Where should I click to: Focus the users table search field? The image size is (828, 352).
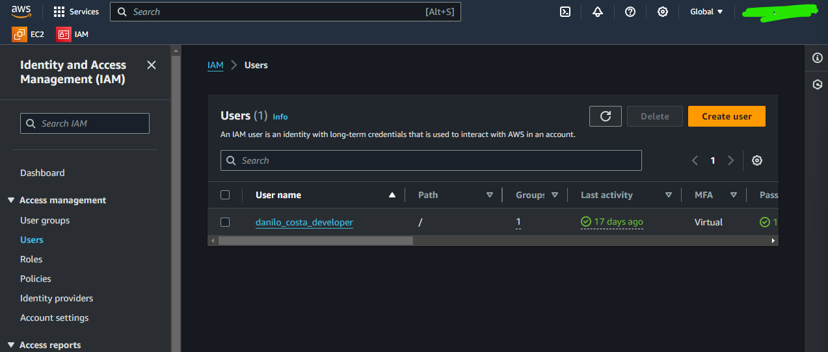(x=431, y=160)
